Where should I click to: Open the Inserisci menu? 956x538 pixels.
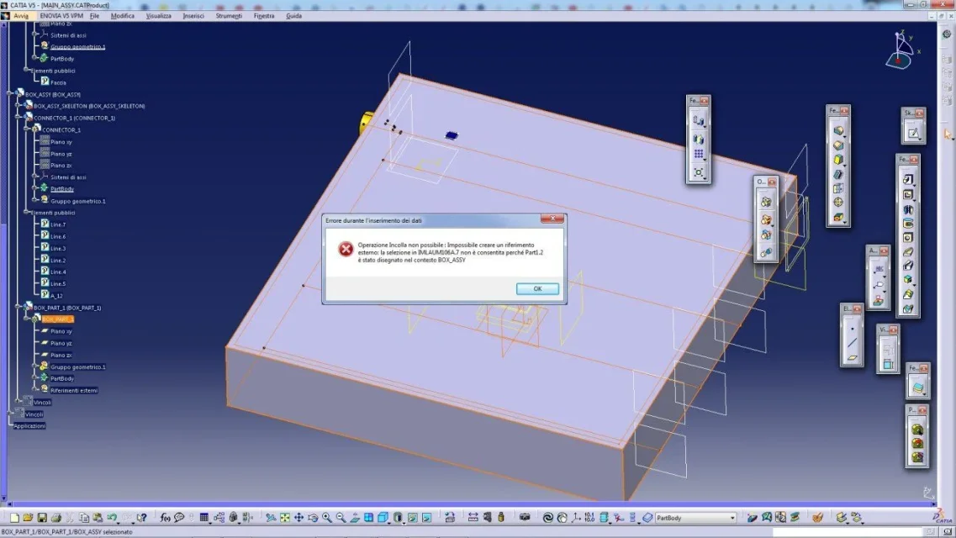(x=193, y=16)
